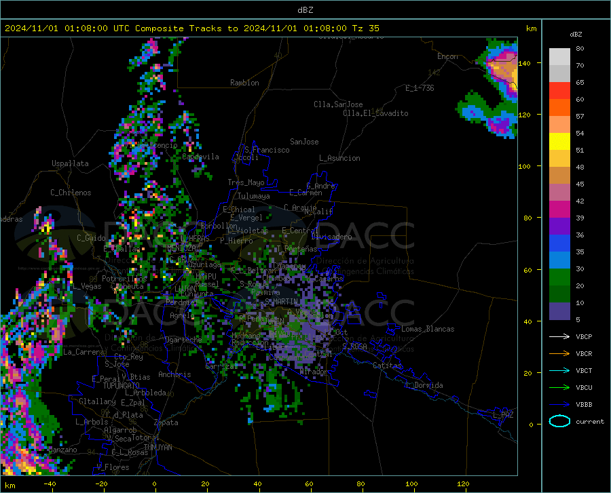Image resolution: width=611 pixels, height=493 pixels.
Task: Click the 'S_MARTIN' map label
Action: tap(282, 302)
